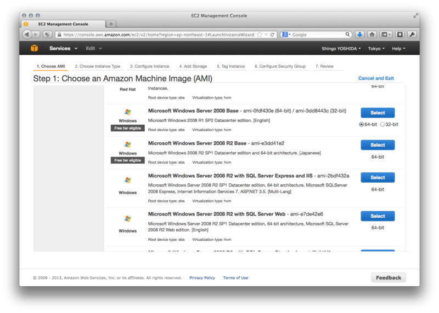
Task: Go to step 7 Review tab
Action: (x=324, y=66)
